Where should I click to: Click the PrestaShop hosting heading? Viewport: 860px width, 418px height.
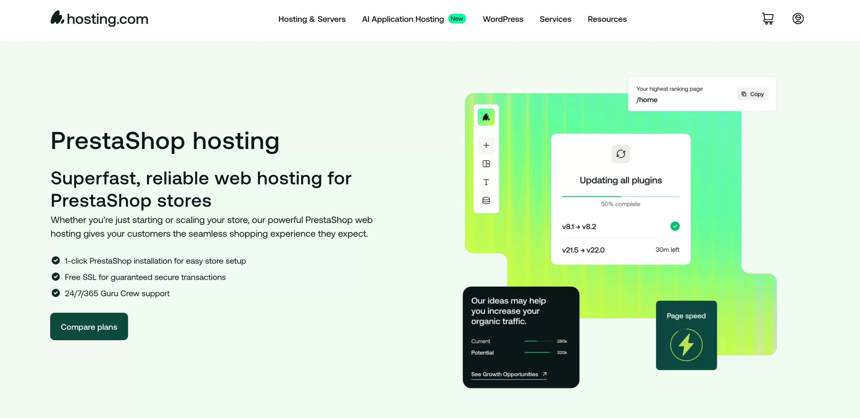tap(165, 141)
